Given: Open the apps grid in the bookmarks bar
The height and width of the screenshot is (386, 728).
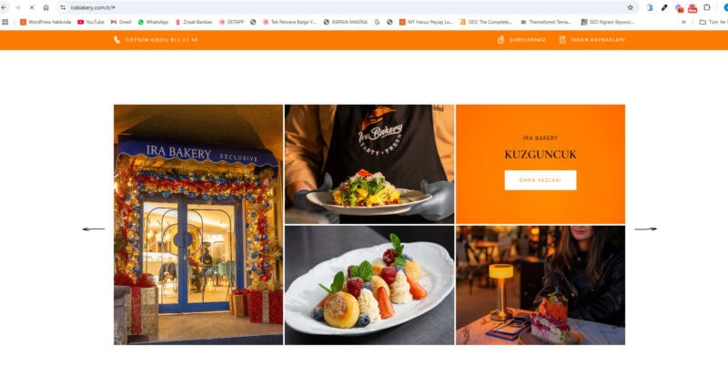Looking at the screenshot, I should coord(5,22).
